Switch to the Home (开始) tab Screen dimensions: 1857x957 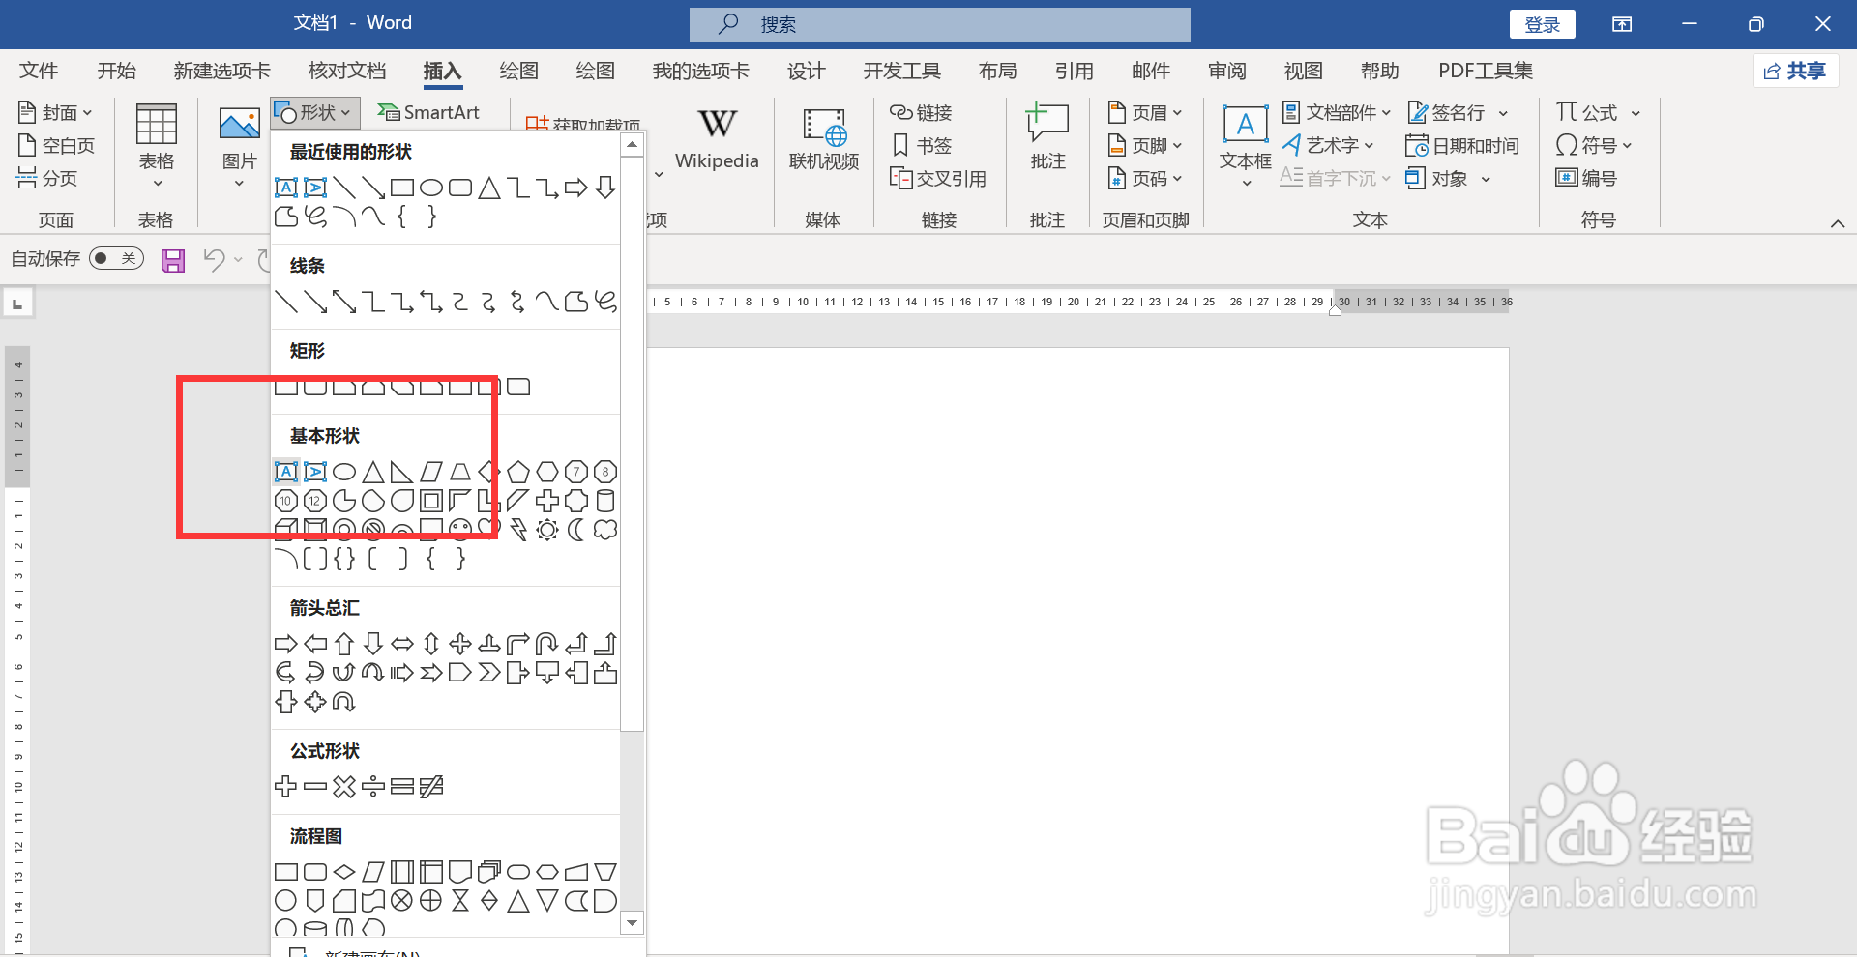117,71
